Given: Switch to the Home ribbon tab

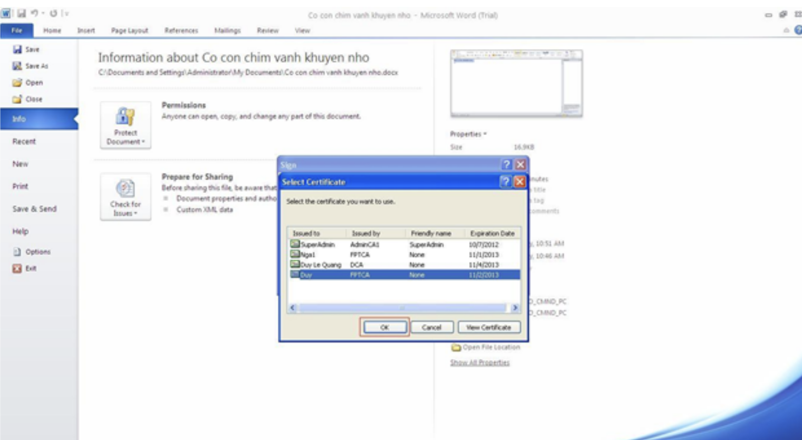Looking at the screenshot, I should (x=52, y=31).
